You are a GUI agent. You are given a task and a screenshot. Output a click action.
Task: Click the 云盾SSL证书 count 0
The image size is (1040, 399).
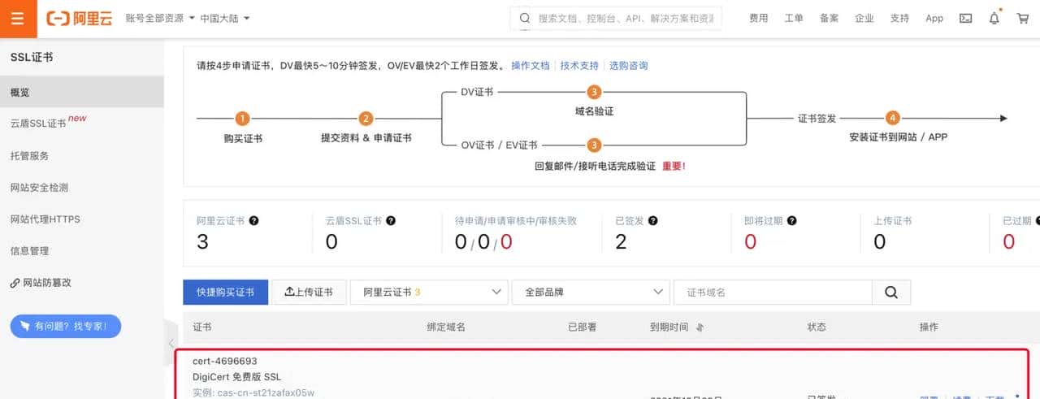[x=331, y=241]
